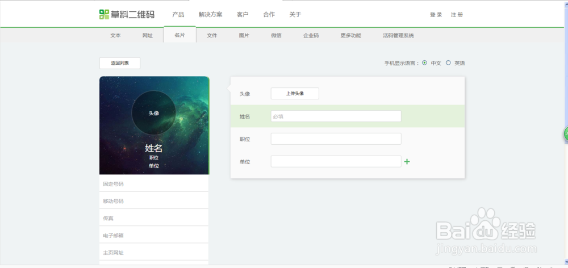Viewport: 568px width, 268px height.
Task: Click 职位 text on the card preview
Action: pyautogui.click(x=153, y=157)
